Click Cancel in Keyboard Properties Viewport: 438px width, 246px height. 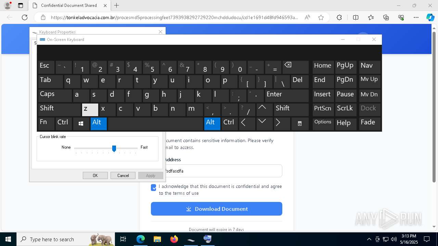point(123,175)
